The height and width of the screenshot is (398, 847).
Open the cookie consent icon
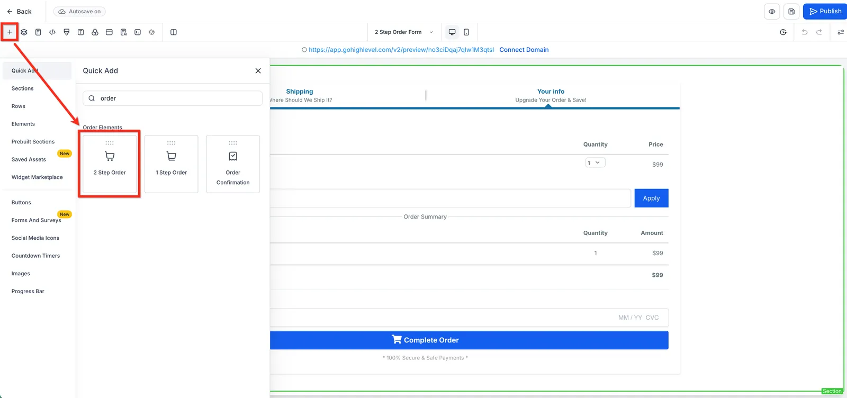[152, 32]
